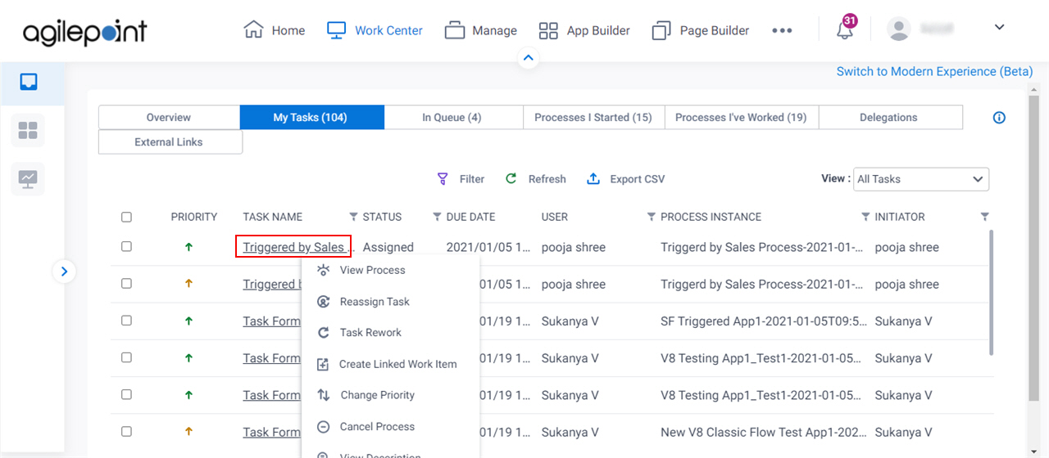Open Initiator column filter
Viewport: 1049px width, 458px height.
(x=984, y=217)
